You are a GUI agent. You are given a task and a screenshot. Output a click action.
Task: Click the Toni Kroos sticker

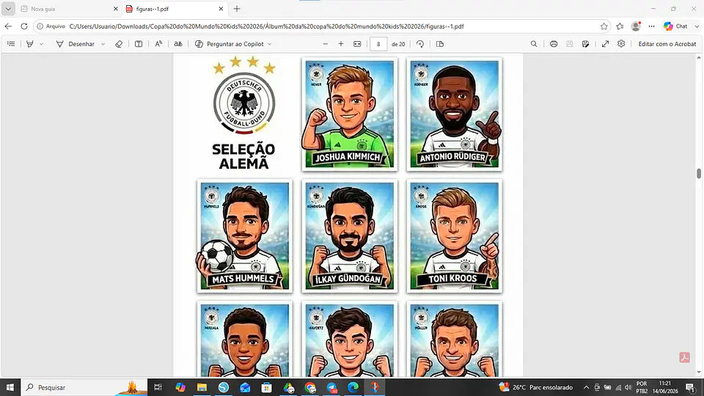[455, 235]
